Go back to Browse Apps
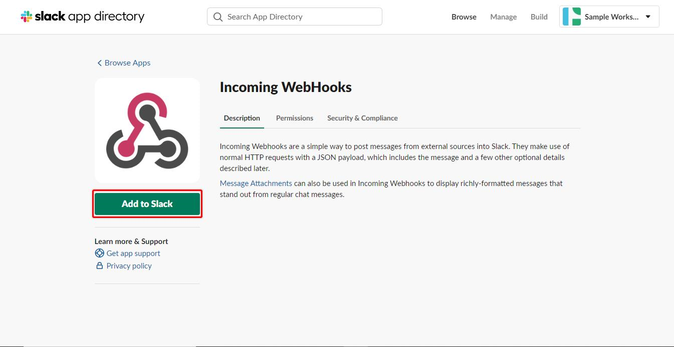The image size is (674, 347). pyautogui.click(x=124, y=62)
